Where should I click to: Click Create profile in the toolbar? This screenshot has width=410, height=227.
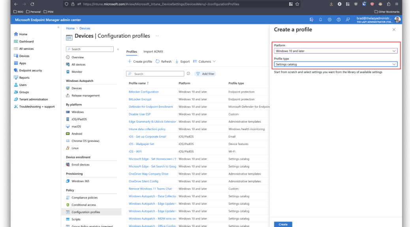[140, 61]
